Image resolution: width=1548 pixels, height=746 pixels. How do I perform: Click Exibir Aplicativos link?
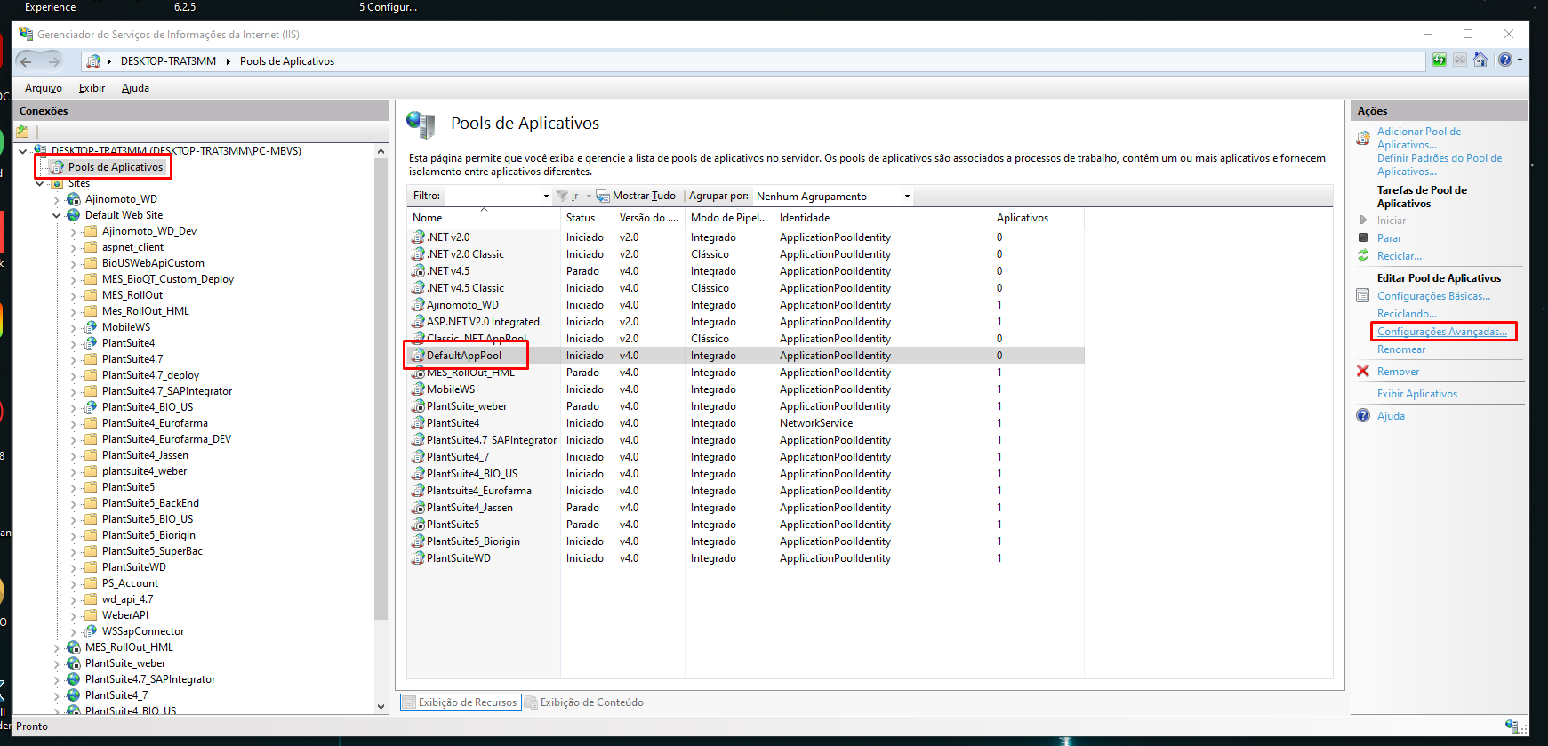(x=1417, y=394)
